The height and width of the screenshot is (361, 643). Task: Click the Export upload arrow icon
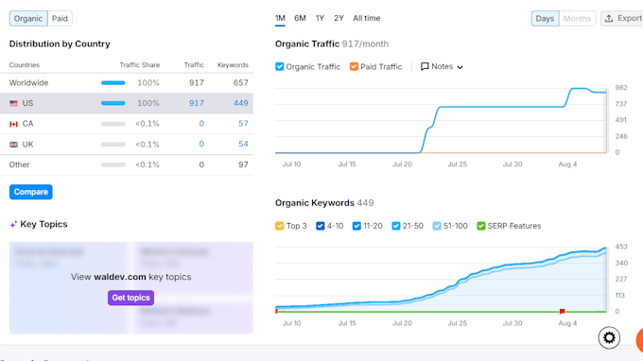609,19
